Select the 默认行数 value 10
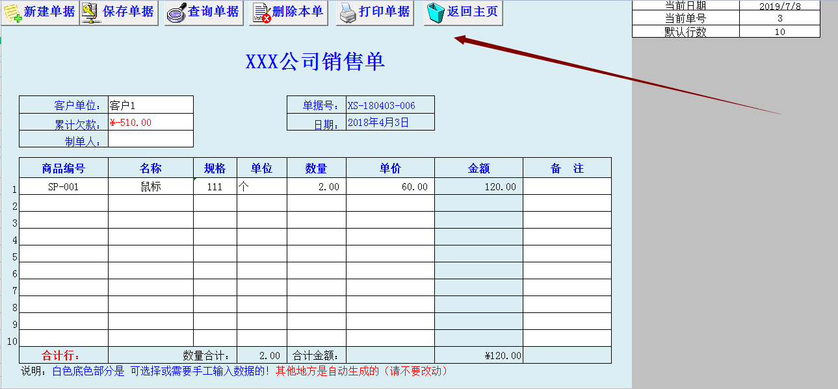The image size is (838, 389). point(779,31)
